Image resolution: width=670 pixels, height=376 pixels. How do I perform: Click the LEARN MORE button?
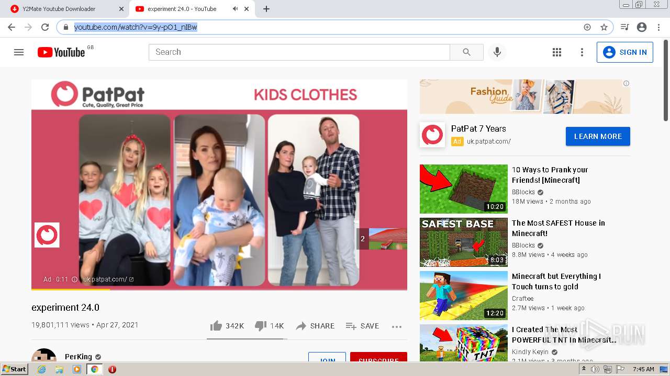pos(598,136)
